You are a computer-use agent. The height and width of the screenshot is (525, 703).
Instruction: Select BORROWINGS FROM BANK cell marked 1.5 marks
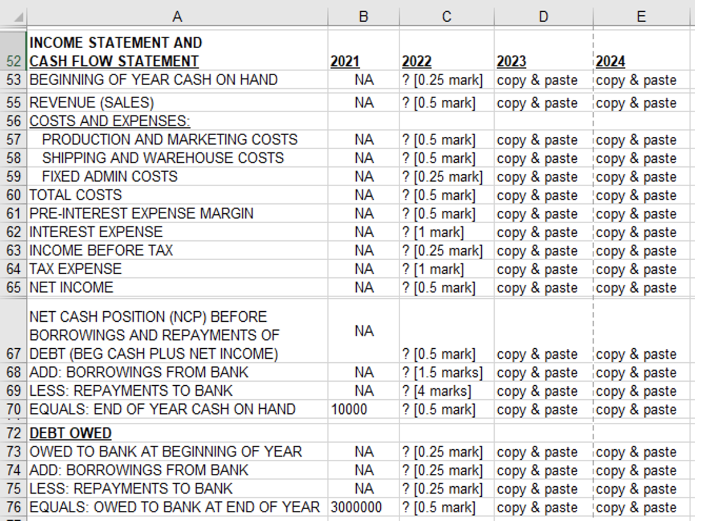click(447, 372)
